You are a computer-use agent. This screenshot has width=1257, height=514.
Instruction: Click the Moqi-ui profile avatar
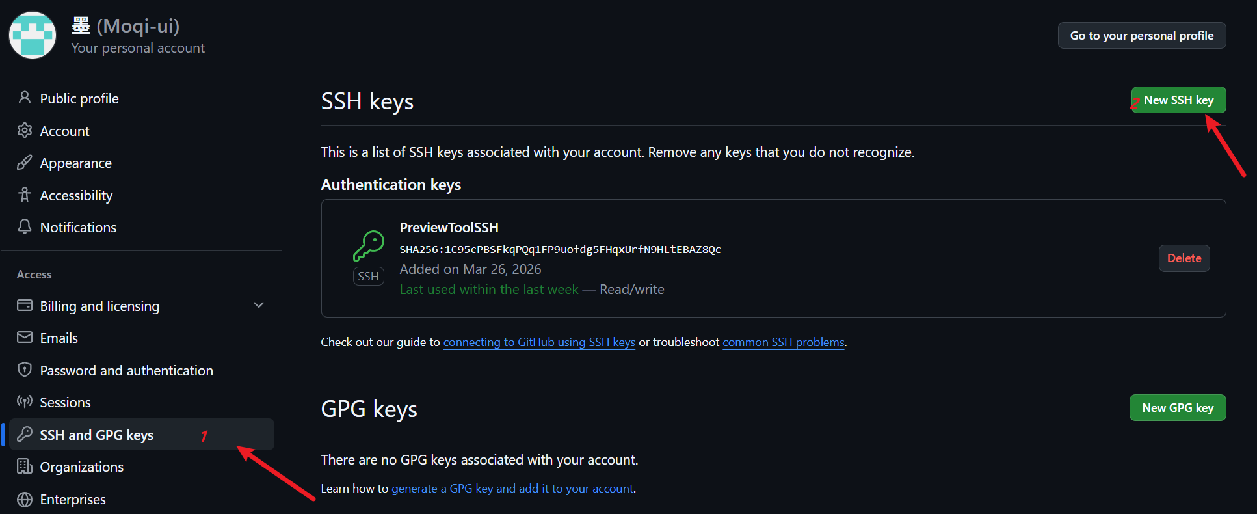33,35
